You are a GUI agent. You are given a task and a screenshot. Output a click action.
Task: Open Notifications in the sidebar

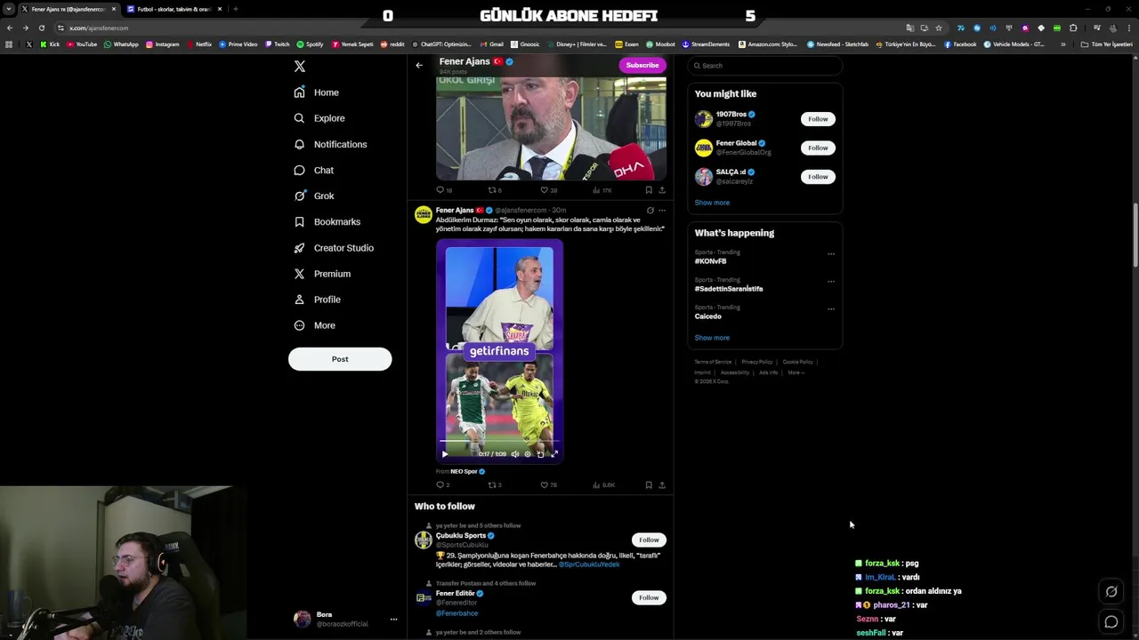point(330,144)
